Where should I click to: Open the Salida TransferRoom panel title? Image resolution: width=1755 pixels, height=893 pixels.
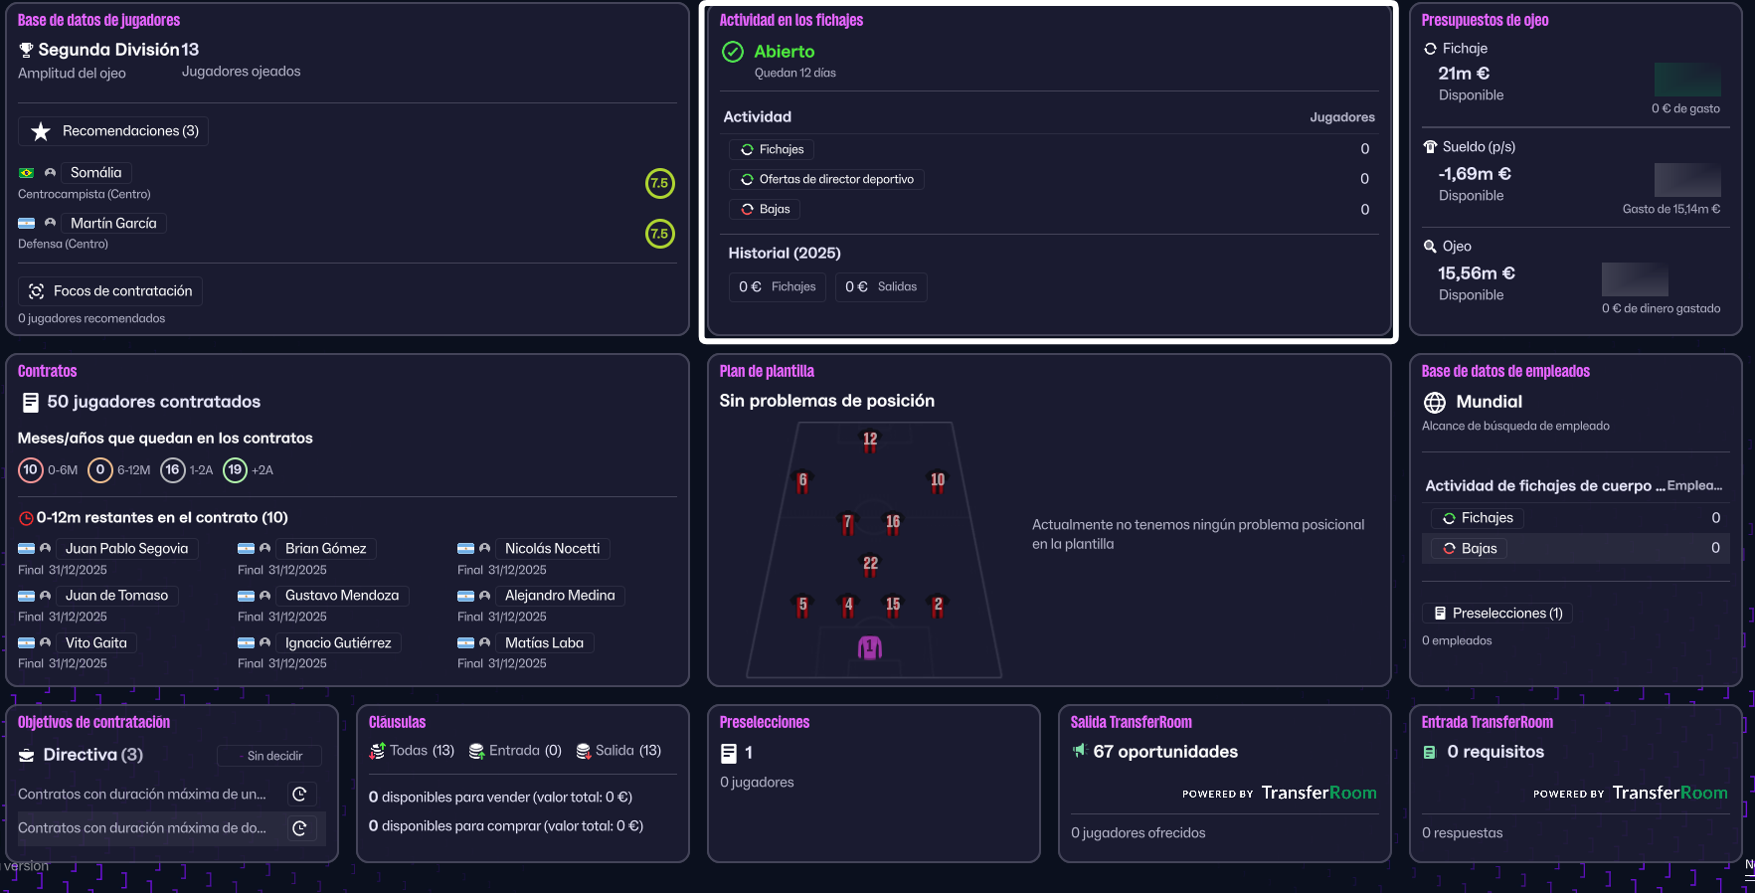[1131, 722]
